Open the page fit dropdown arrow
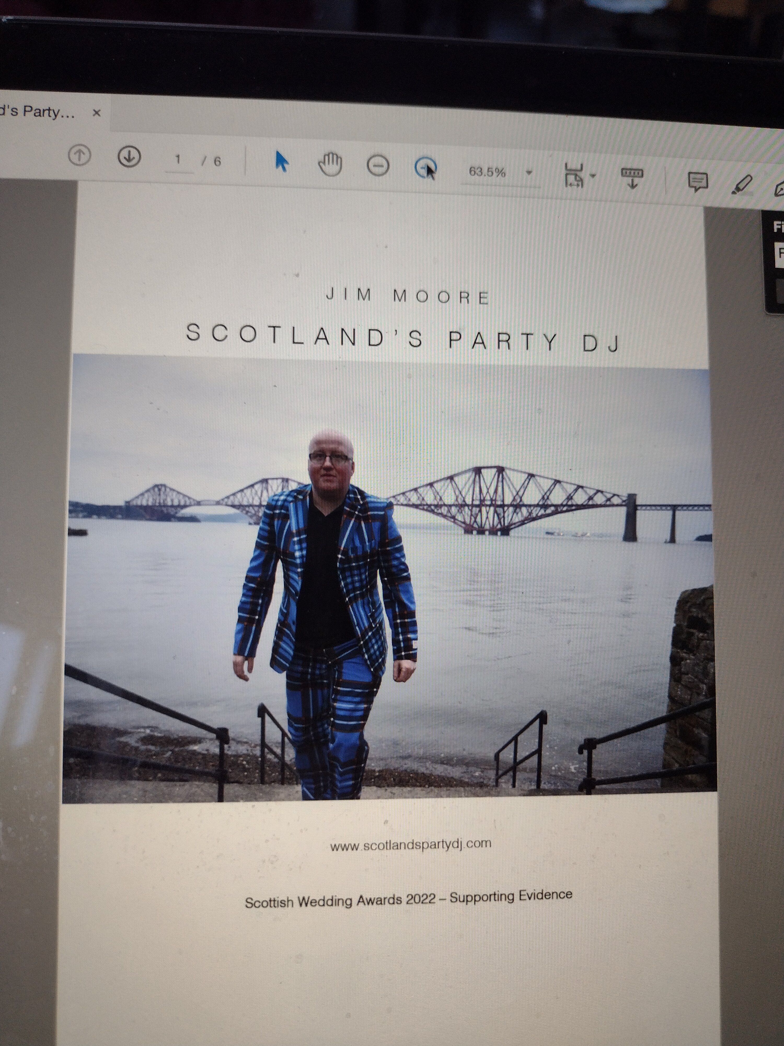This screenshot has width=784, height=1046. [x=593, y=176]
